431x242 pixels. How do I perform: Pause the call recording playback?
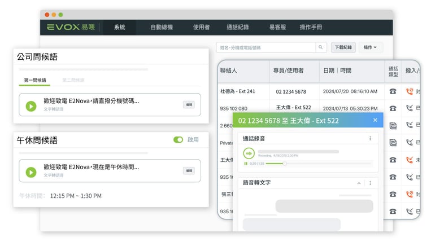click(x=246, y=164)
